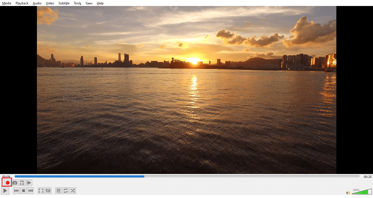Go to previous media in playlist
This screenshot has width=373, height=198.
[x=16, y=191]
